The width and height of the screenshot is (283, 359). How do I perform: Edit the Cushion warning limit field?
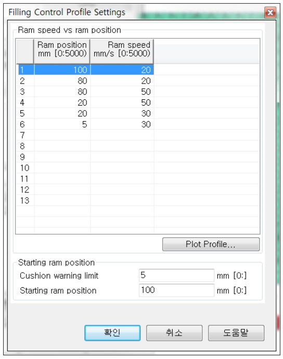point(176,275)
